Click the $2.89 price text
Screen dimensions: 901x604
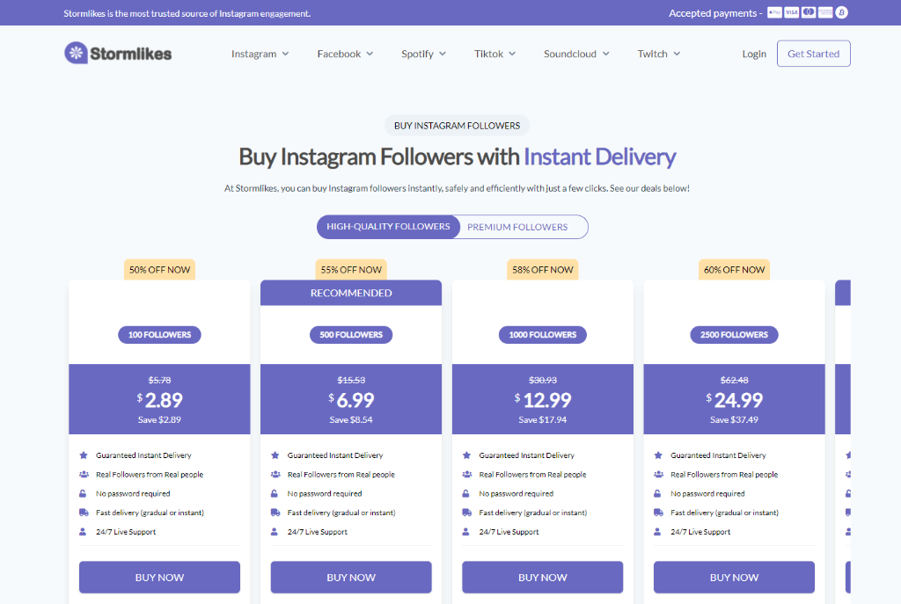click(160, 400)
